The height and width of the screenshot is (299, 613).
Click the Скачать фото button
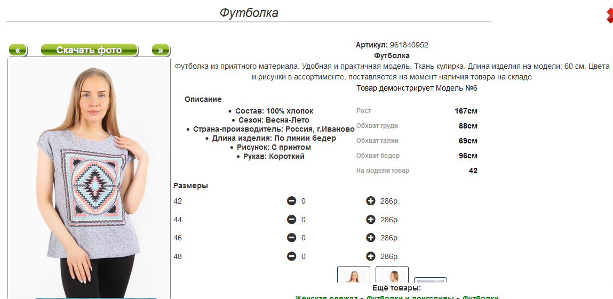click(89, 50)
